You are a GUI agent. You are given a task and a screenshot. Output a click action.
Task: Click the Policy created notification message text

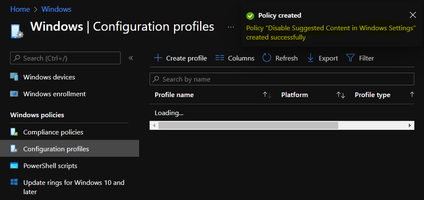331,33
